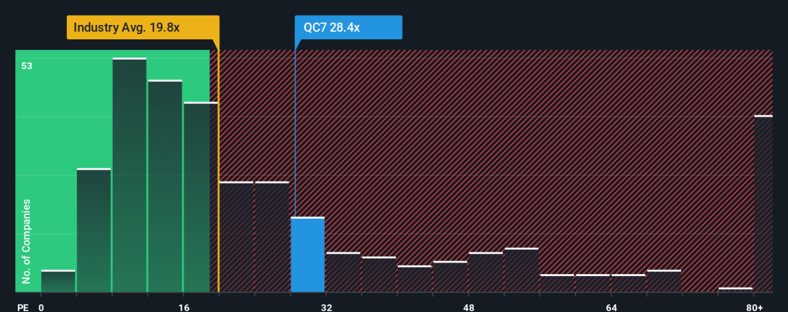Select the bar directly above PE 32
This screenshot has width=788, height=312.
click(343, 272)
